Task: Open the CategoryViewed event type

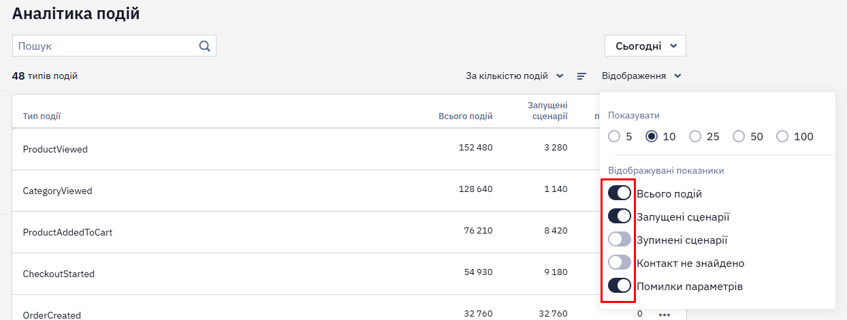Action: pos(57,191)
